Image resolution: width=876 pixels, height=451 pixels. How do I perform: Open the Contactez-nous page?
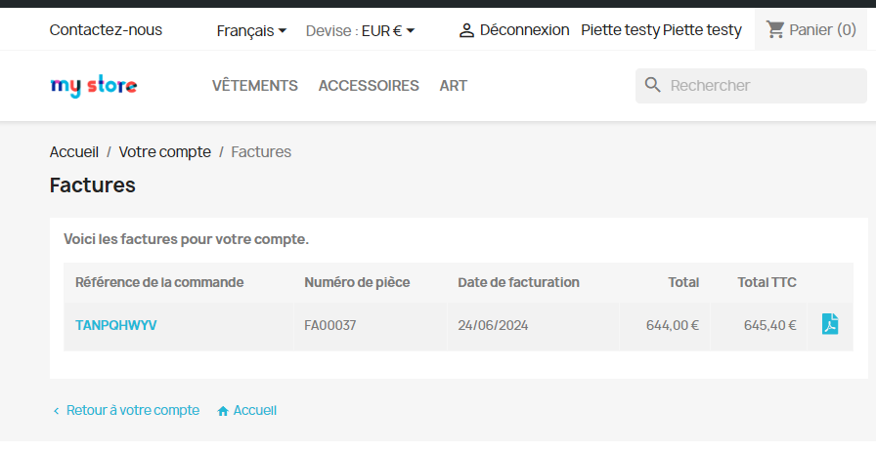[106, 29]
